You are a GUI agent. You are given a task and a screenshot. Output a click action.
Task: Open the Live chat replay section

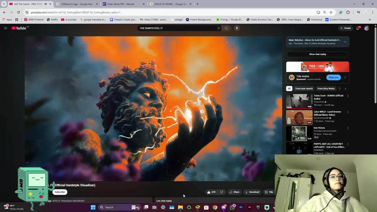click(164, 201)
